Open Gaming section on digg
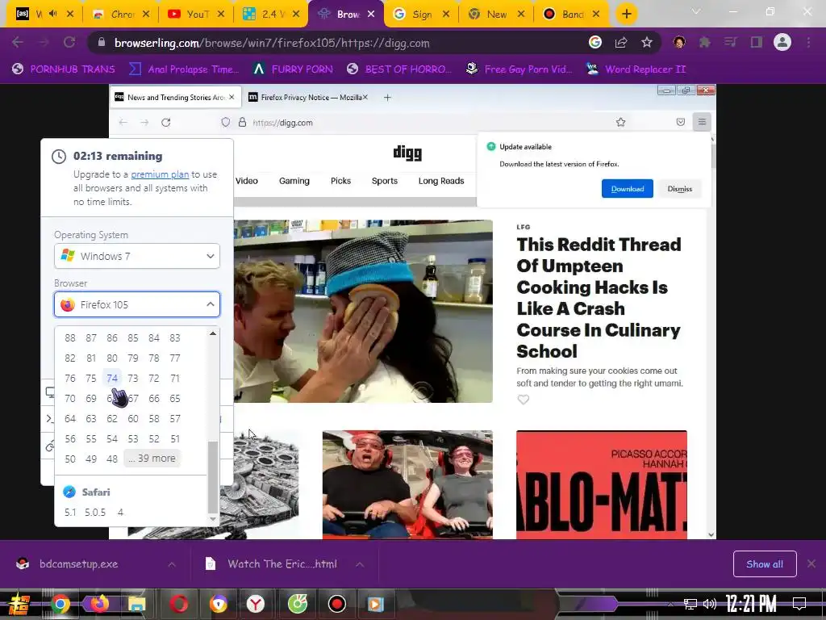826x620 pixels. click(x=294, y=181)
